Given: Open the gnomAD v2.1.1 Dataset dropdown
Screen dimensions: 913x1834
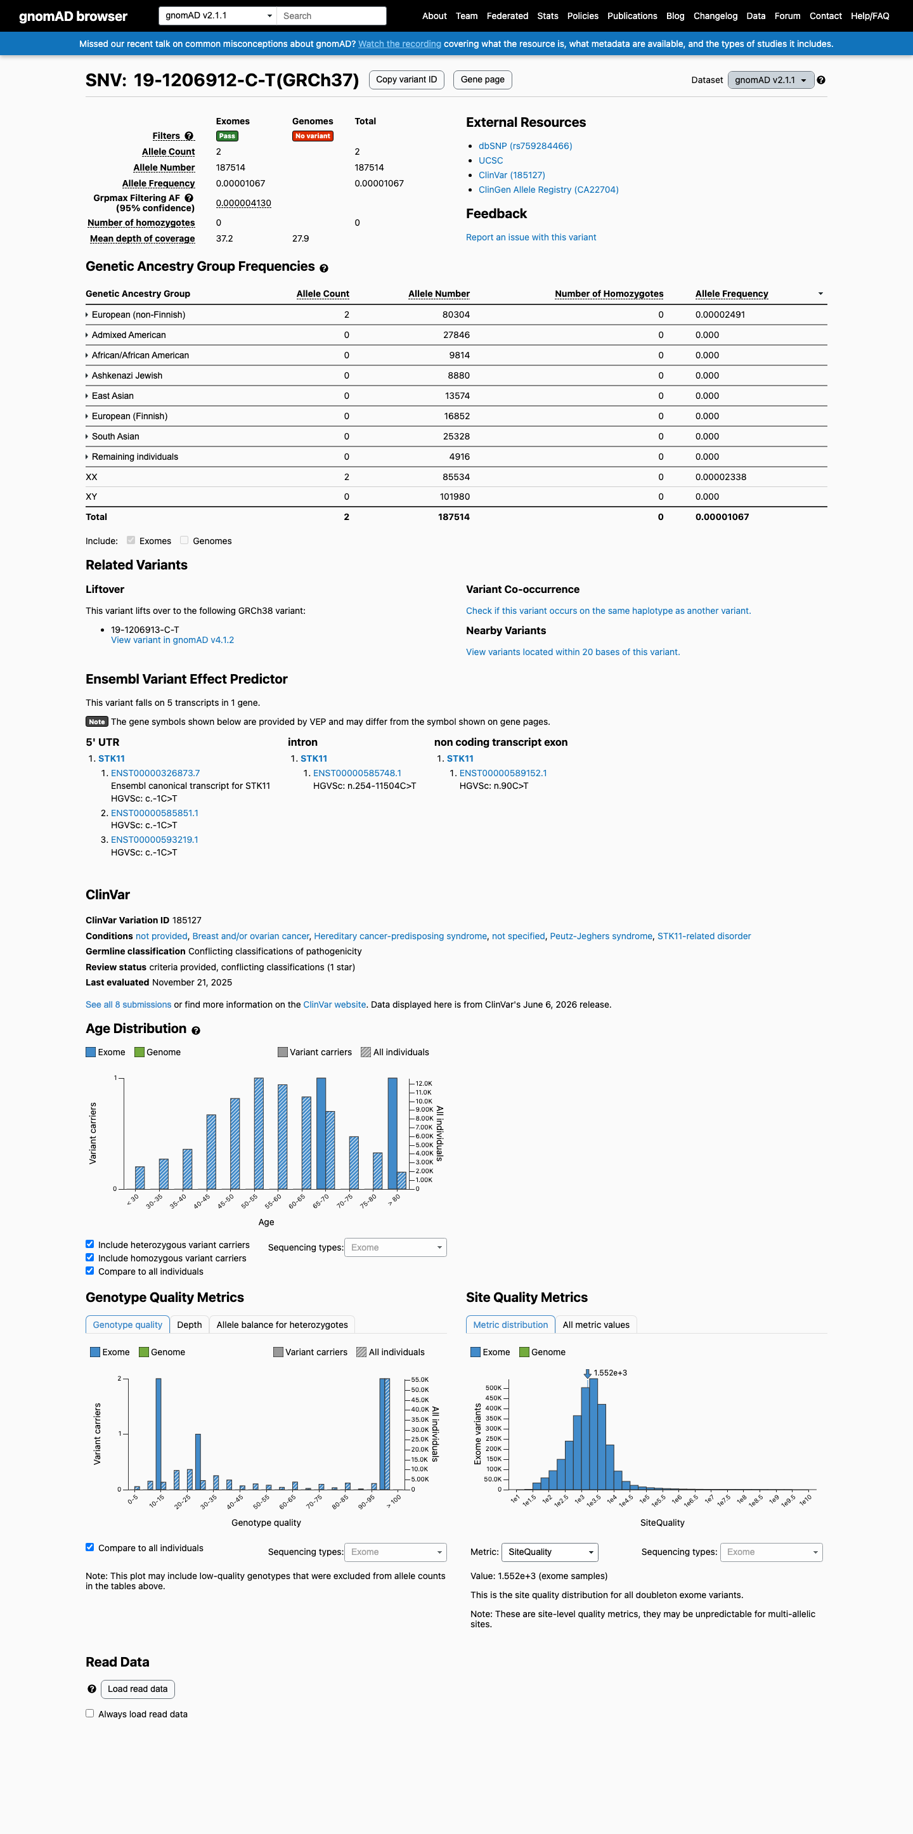Looking at the screenshot, I should coord(771,80).
